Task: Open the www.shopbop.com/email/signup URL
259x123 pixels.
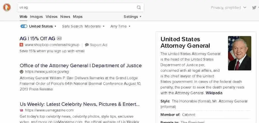Action: pos(52,45)
